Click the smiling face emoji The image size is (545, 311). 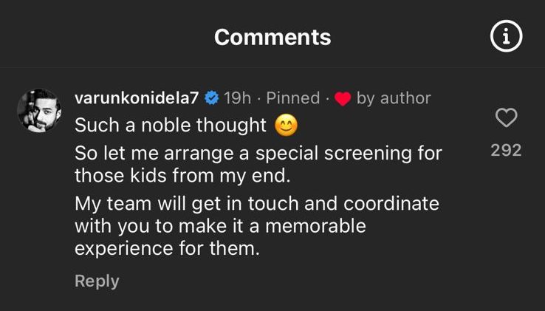pyautogui.click(x=286, y=126)
